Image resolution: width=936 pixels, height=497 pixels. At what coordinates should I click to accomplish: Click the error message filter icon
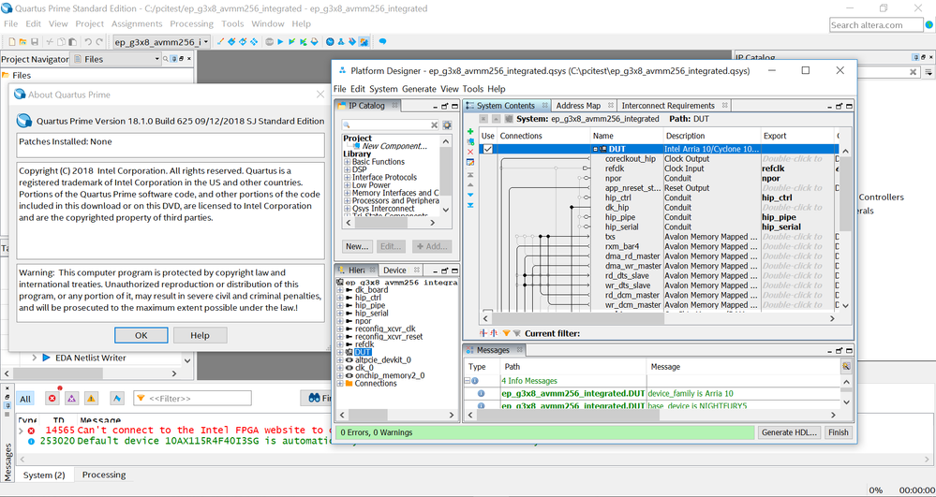[x=52, y=398]
